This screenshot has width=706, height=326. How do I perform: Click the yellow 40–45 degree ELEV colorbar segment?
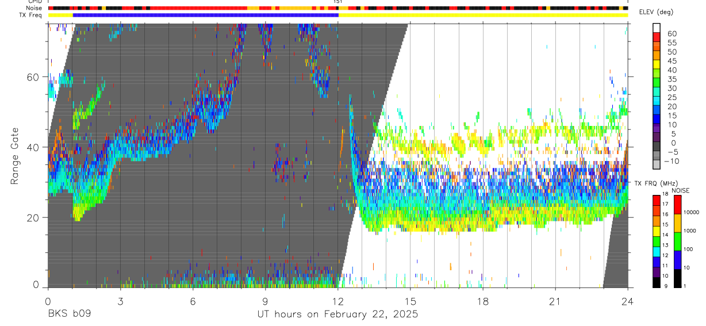(657, 65)
